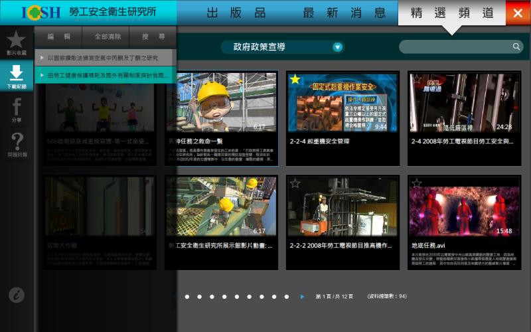Open the 固定式起重機作業安全 video thumbnail
Screen dimensions: 531x332
pos(342,103)
